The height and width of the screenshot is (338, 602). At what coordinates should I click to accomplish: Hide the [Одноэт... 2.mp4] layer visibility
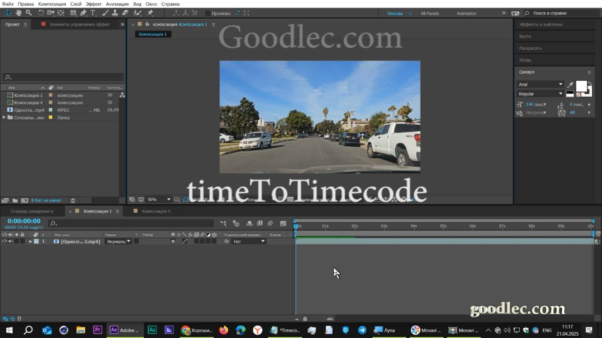[5, 241]
